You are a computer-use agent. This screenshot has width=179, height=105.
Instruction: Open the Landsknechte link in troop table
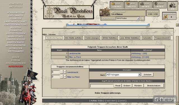pos(75,53)
